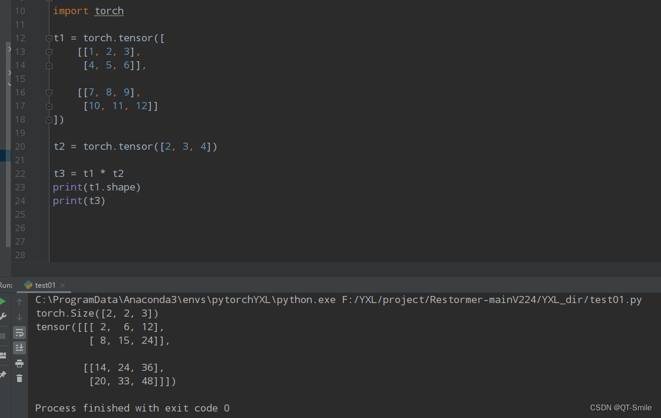
Task: Jump to previous occurrence with up arrow icon
Action: coord(19,303)
